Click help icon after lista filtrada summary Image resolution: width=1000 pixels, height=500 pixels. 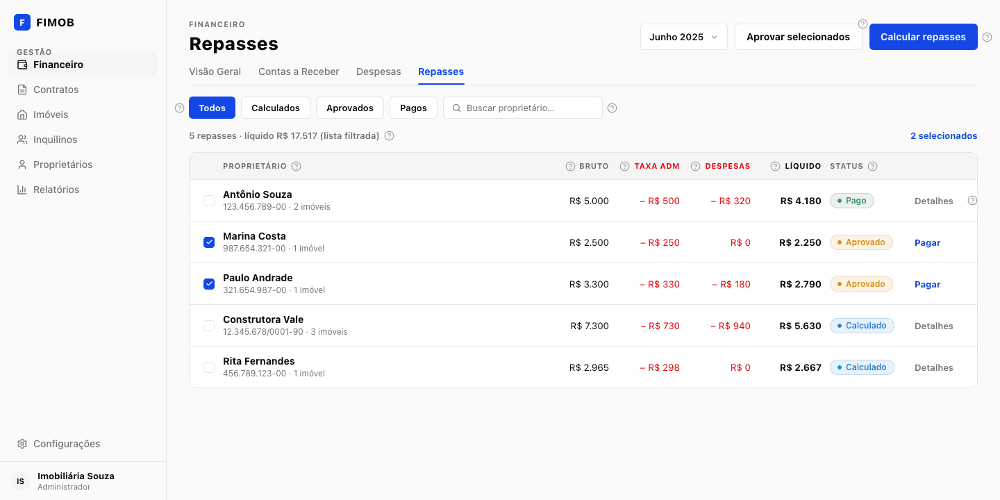(390, 136)
